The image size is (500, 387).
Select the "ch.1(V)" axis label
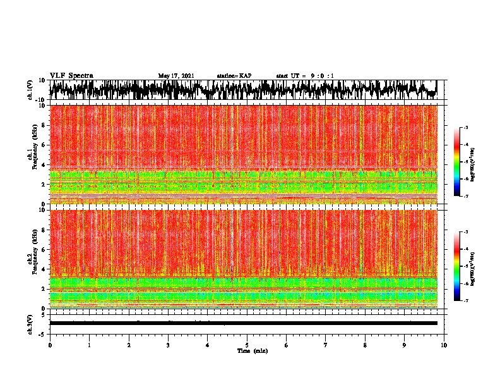30,90
